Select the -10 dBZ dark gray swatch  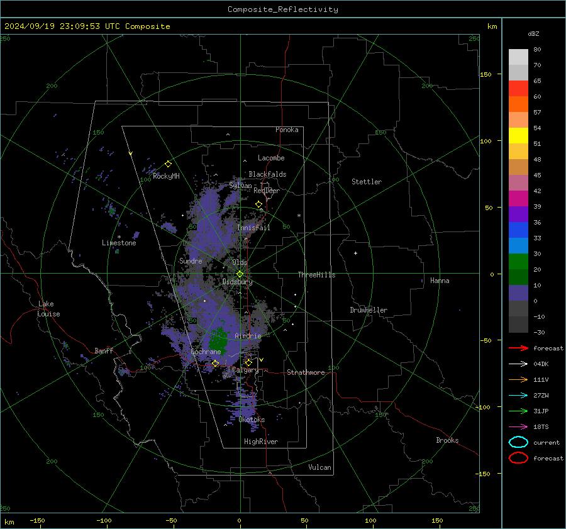tap(518, 325)
